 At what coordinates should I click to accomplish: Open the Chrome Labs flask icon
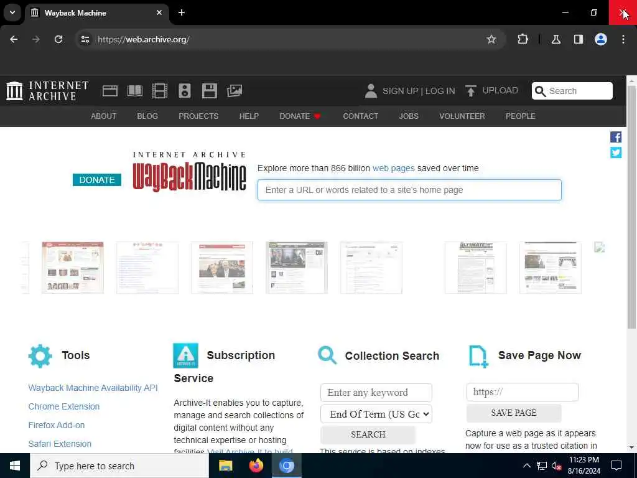click(556, 39)
